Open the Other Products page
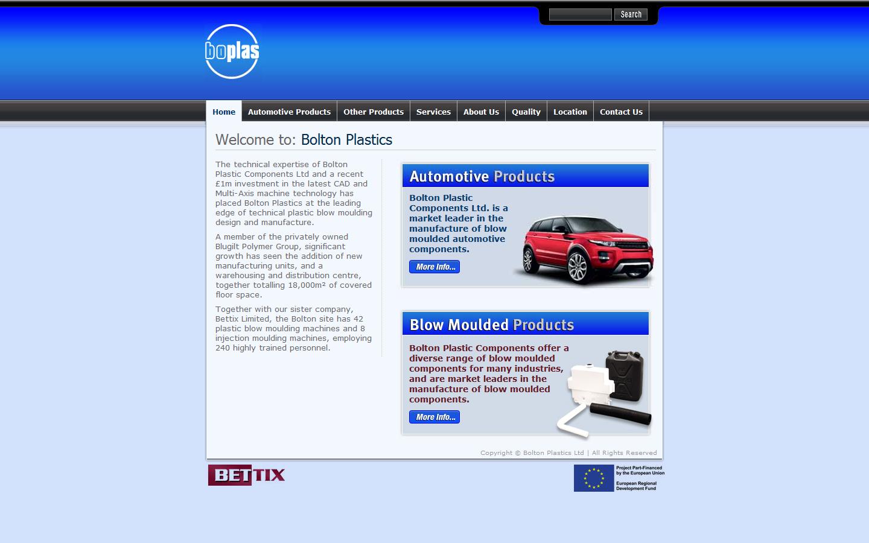 point(374,112)
